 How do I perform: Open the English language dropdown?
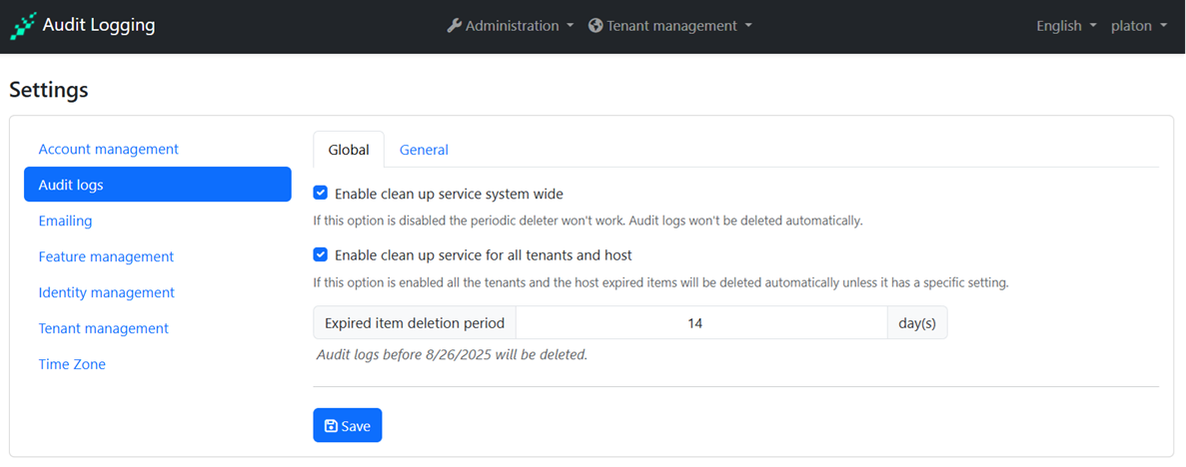1065,26
